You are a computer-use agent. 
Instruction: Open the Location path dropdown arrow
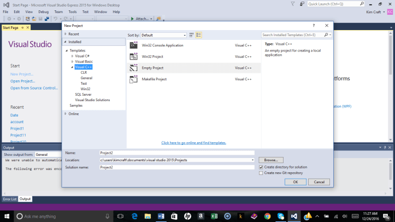point(252,160)
